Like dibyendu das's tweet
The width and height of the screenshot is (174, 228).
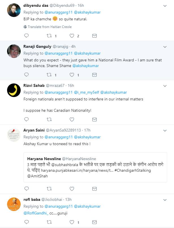[72, 36]
